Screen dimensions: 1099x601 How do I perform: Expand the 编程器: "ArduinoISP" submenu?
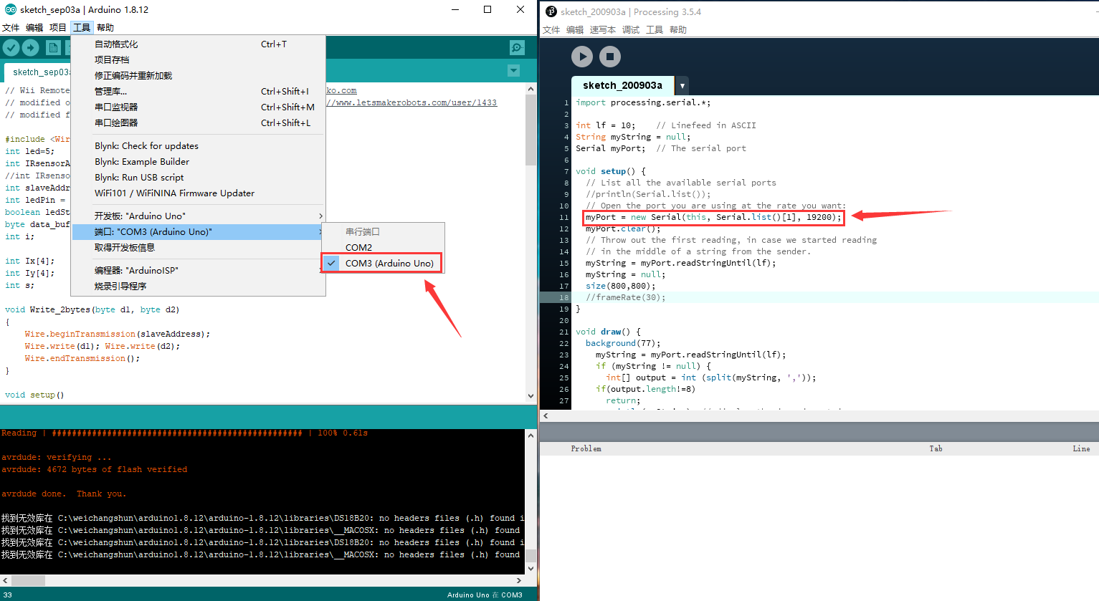198,270
